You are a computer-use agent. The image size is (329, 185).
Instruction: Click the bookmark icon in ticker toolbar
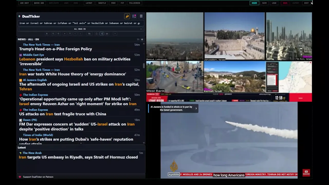tap(97, 34)
